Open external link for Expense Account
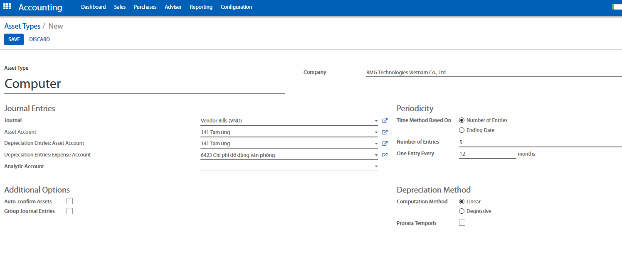This screenshot has height=254, width=622. [x=385, y=155]
